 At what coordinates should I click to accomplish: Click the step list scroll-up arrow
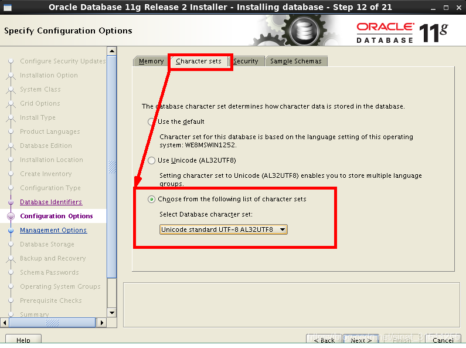[112, 51]
